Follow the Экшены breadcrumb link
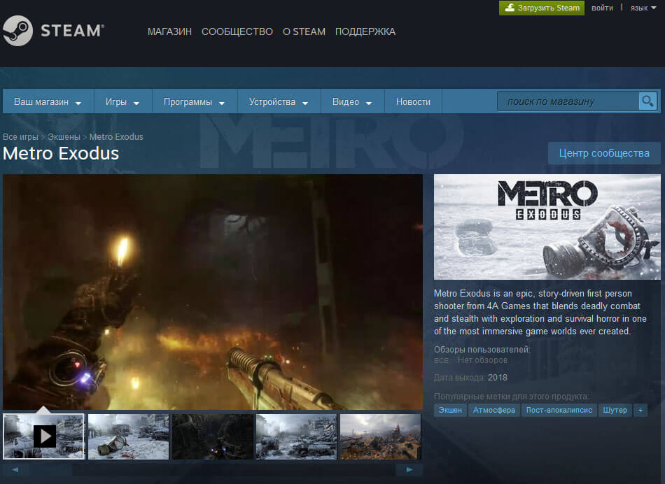The height and width of the screenshot is (484, 665). (64, 137)
